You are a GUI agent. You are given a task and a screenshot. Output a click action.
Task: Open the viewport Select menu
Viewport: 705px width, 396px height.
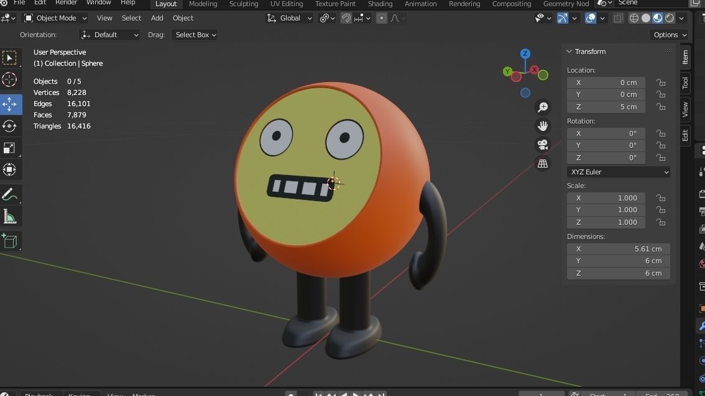coord(131,18)
